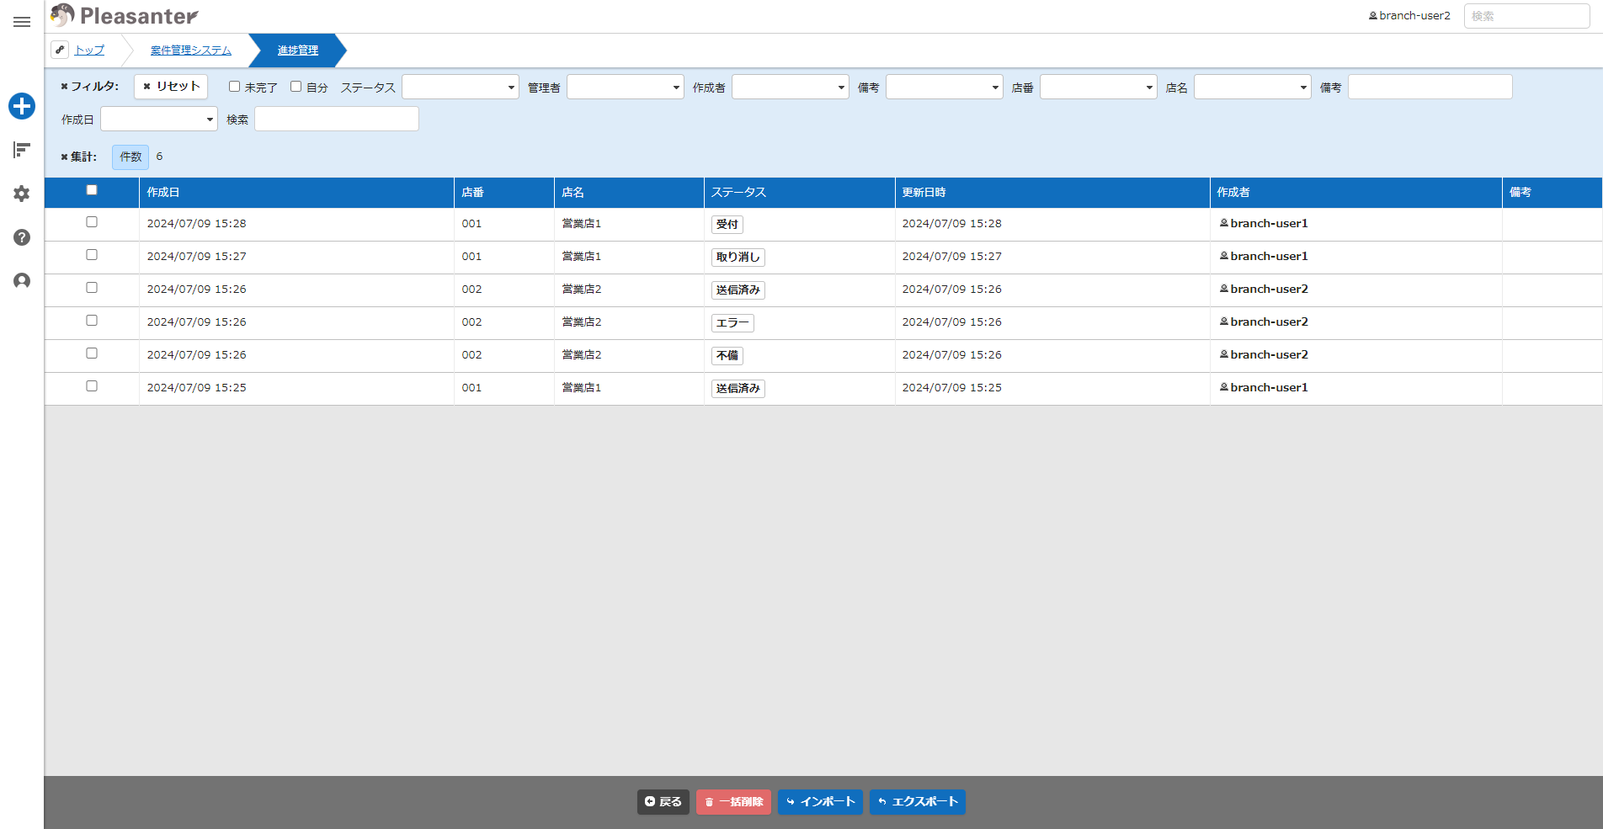
Task: Click the 戻る button
Action: click(663, 802)
